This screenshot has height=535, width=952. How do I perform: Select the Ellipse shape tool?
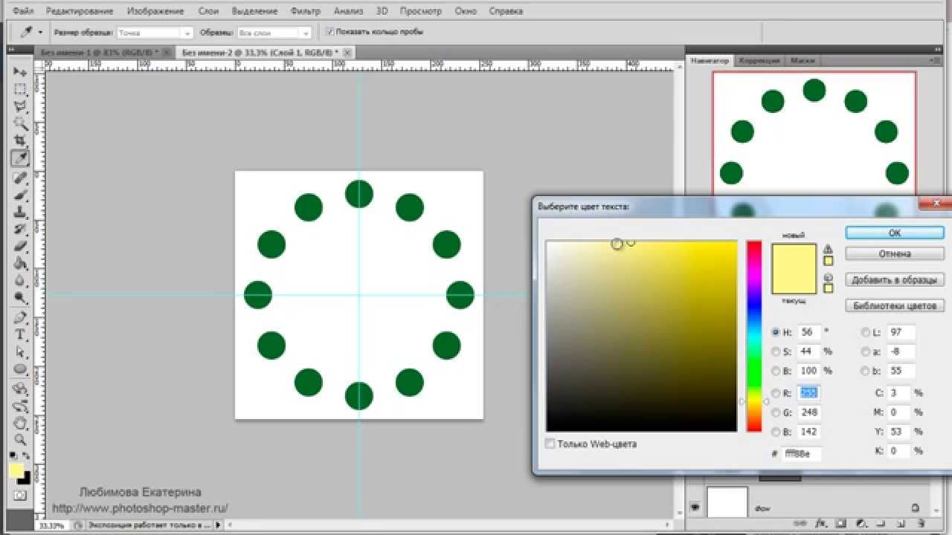[20, 369]
